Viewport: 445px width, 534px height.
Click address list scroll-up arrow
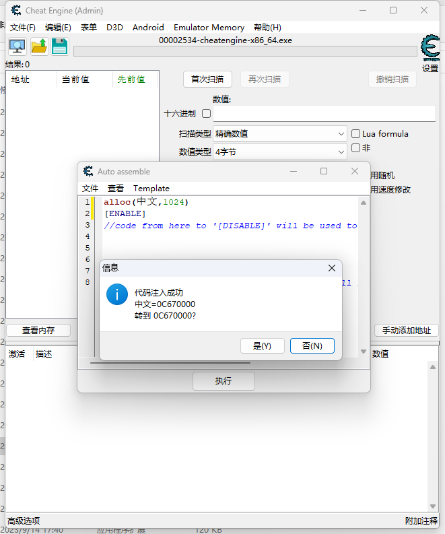pos(433,367)
